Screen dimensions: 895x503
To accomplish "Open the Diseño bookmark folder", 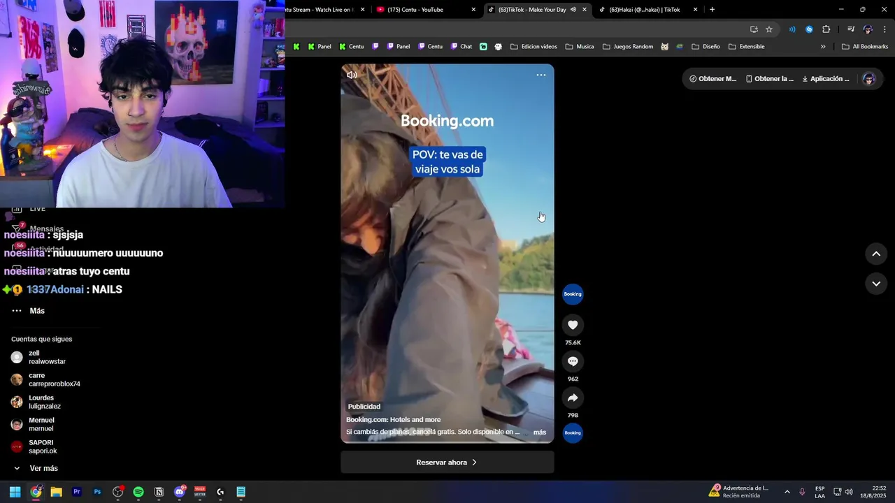I will click(706, 47).
